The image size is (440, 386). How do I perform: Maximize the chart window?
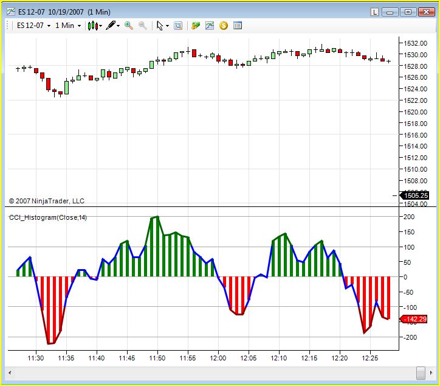click(x=408, y=12)
